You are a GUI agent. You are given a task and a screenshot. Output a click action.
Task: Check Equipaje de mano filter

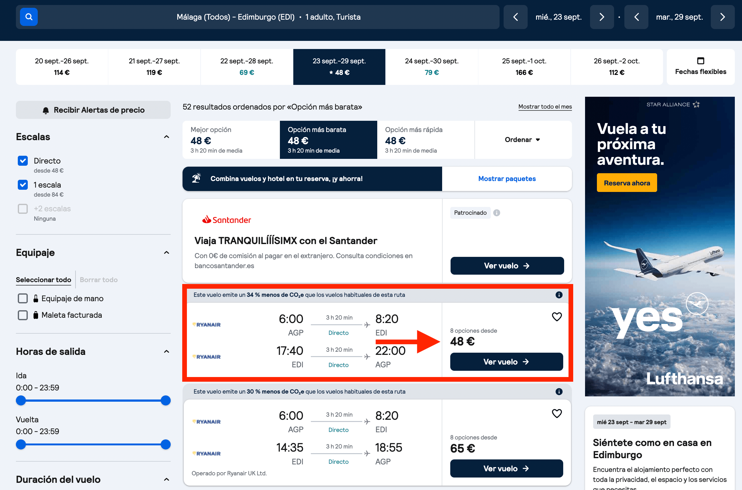coord(23,298)
